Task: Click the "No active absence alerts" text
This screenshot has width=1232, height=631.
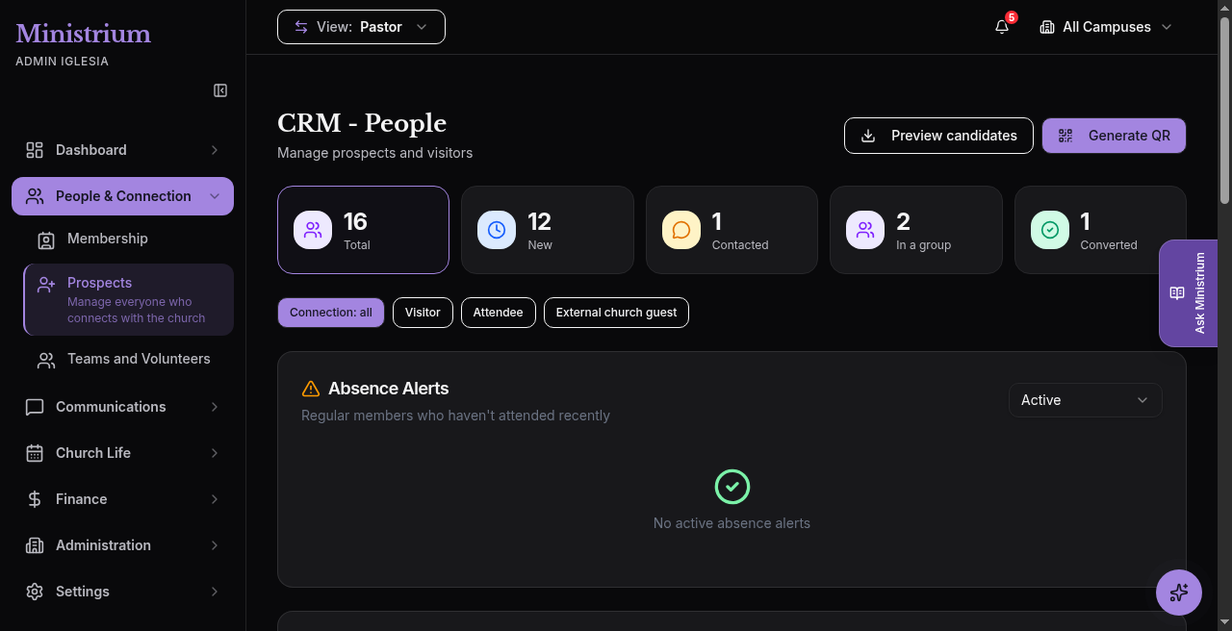Action: click(x=731, y=523)
